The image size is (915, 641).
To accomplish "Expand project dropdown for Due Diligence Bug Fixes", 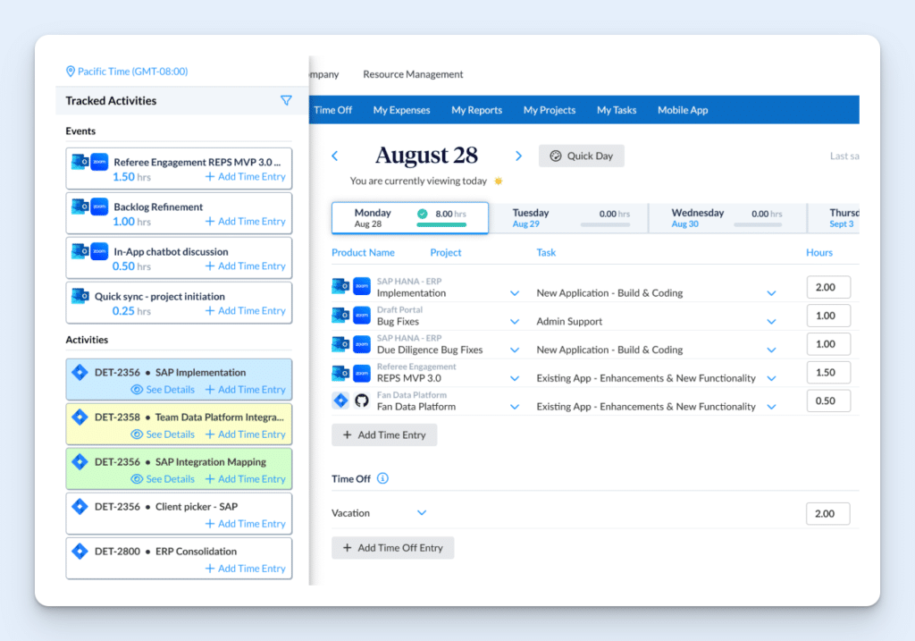I will [x=515, y=350].
